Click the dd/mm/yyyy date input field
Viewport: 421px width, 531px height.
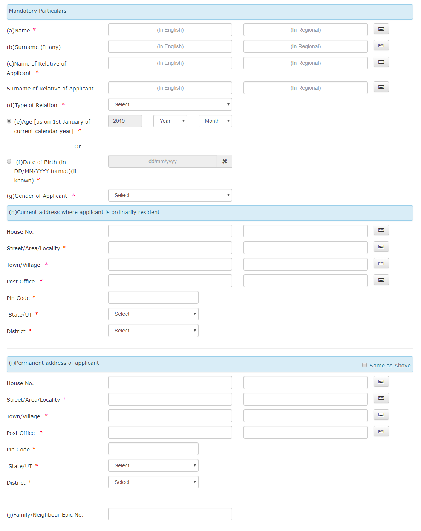coord(162,161)
